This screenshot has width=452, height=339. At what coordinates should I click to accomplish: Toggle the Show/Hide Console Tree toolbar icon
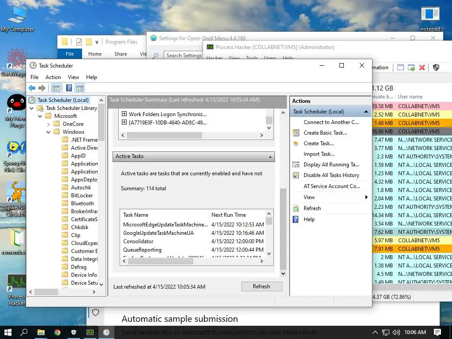pyautogui.click(x=56, y=88)
